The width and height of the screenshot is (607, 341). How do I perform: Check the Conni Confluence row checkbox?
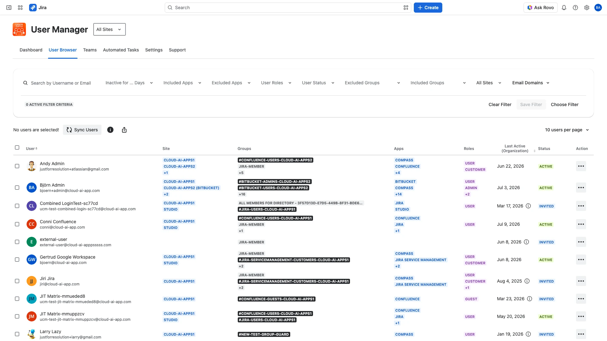coord(17,224)
